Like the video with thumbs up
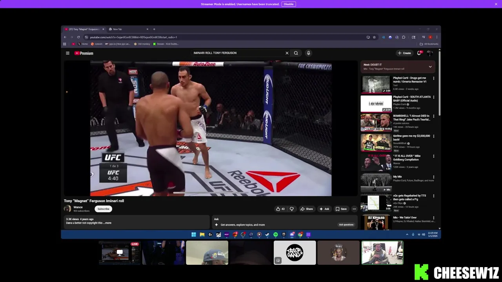This screenshot has width=502, height=282. coord(280,209)
